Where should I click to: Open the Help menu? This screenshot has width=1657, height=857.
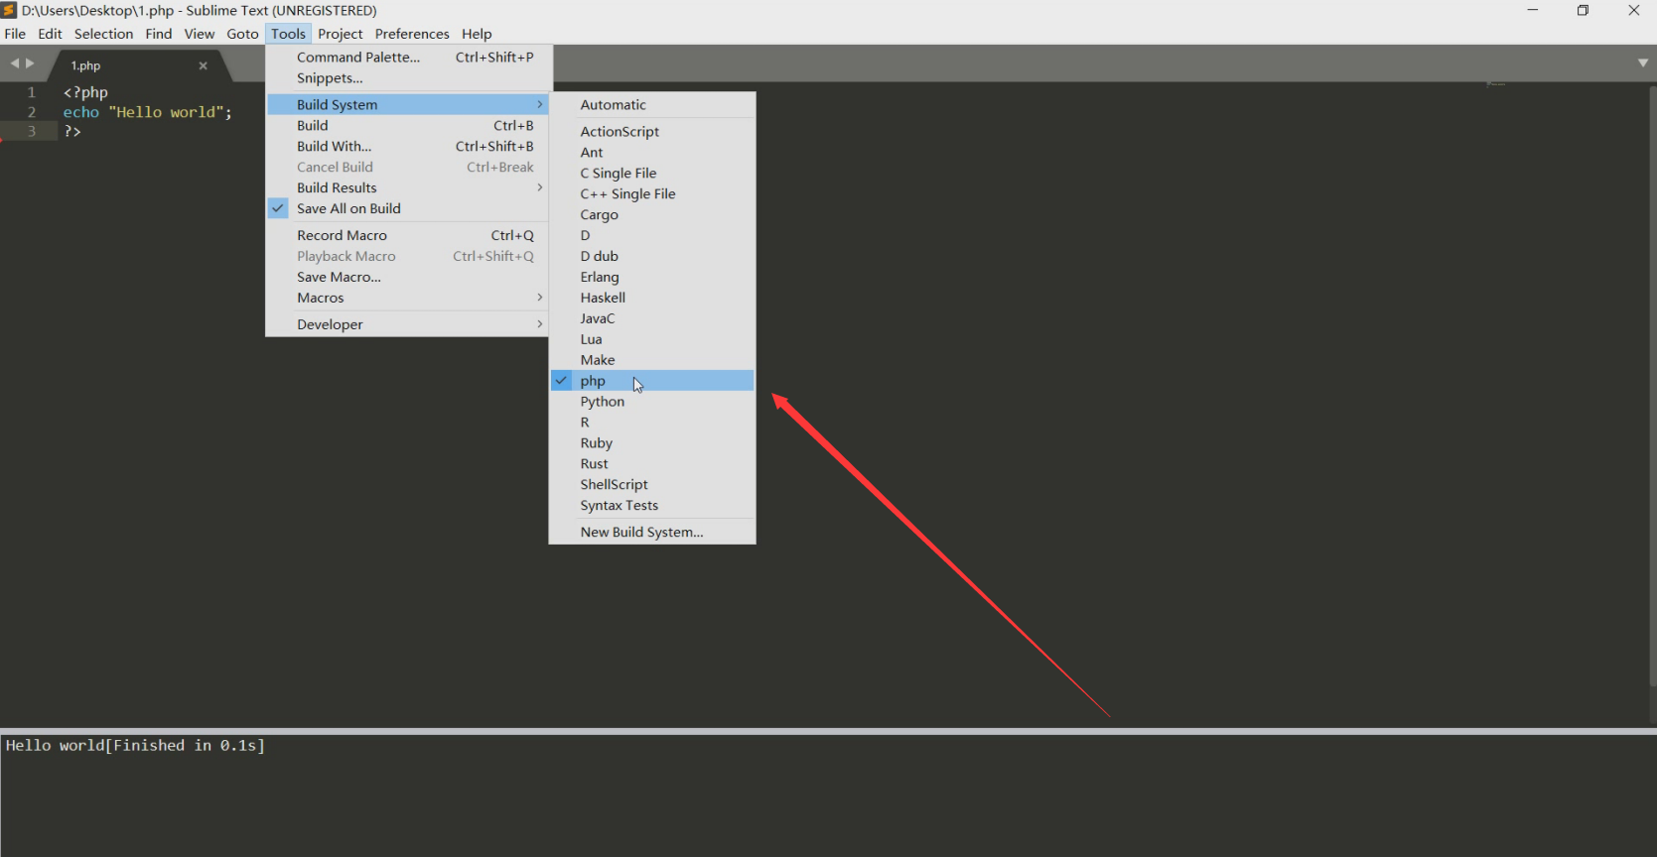[x=477, y=34]
